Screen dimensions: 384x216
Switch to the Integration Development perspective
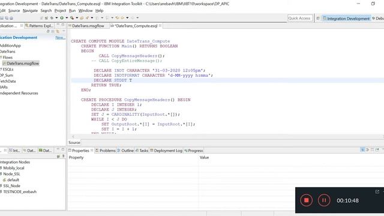coord(346,19)
